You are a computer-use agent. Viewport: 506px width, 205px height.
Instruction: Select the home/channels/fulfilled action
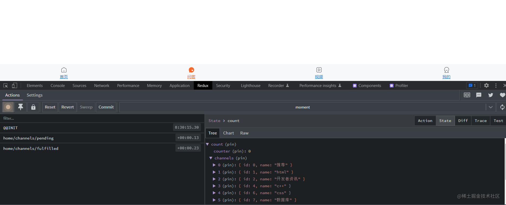coord(102,148)
